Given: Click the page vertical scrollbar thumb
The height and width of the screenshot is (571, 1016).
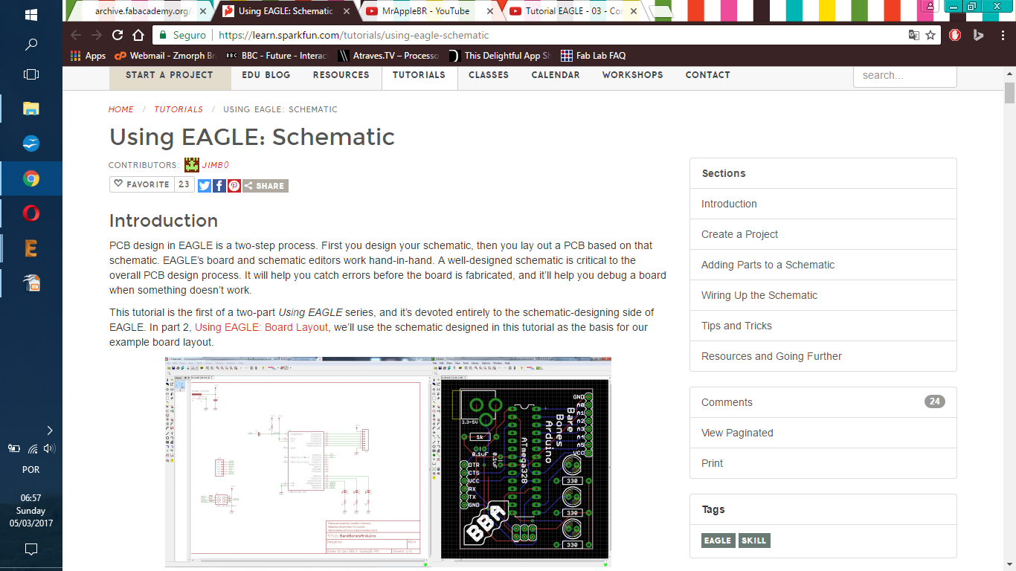Looking at the screenshot, I should [x=1009, y=93].
